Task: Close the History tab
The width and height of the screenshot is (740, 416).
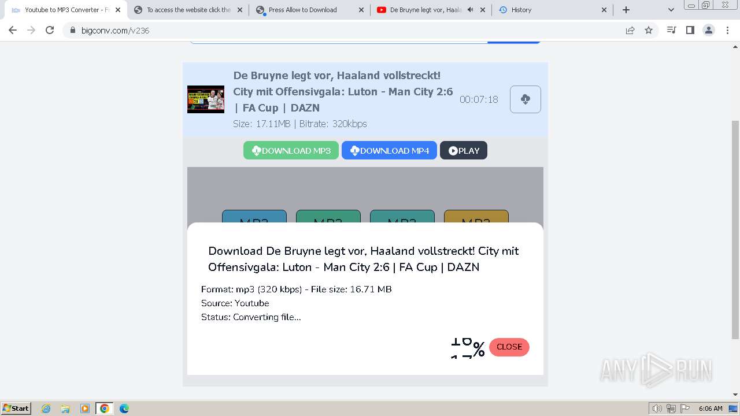Action: coord(604,10)
